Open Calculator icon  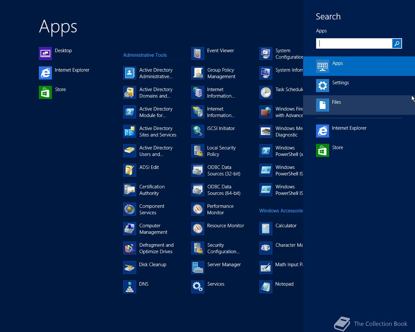tap(266, 229)
